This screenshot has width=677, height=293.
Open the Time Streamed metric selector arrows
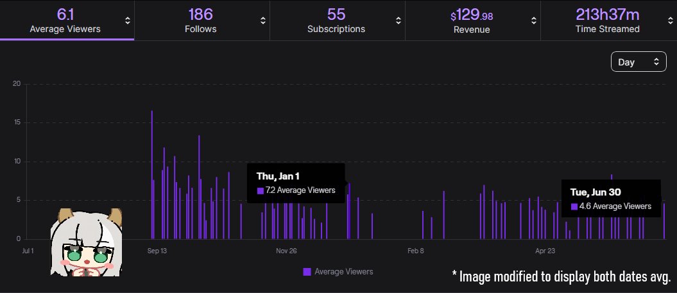coord(670,21)
